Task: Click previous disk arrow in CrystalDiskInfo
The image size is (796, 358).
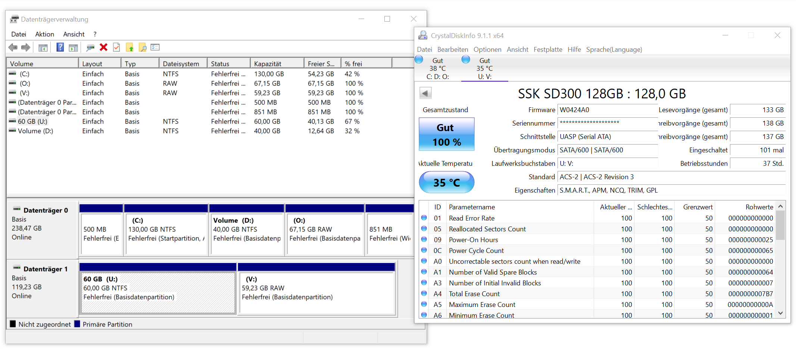Action: point(425,93)
